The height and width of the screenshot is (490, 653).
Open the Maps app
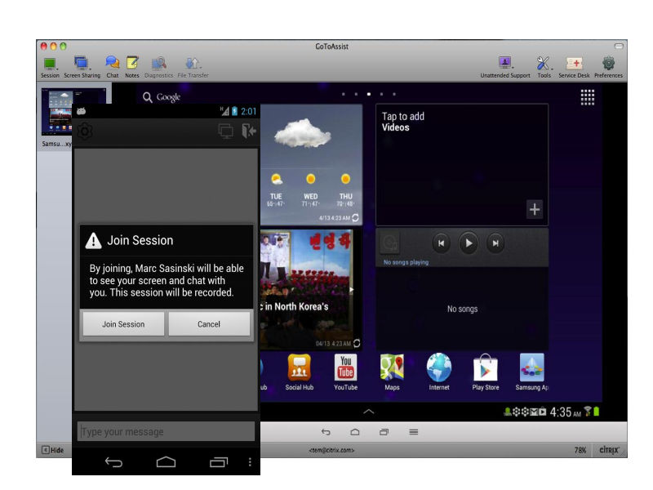point(392,372)
